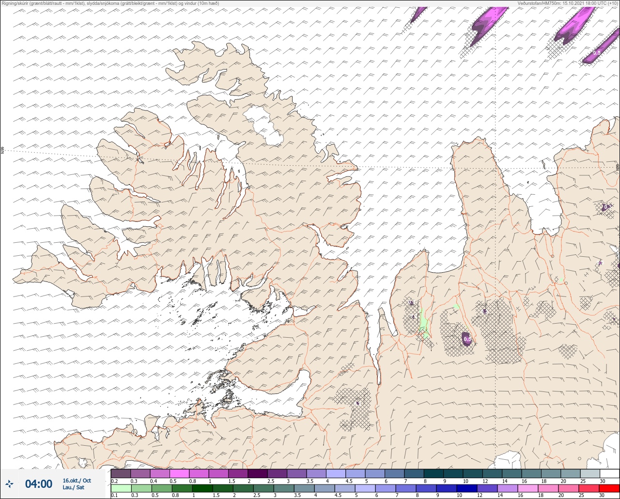This screenshot has width=620, height=499.
Task: Select the upper snow scale swatch labeled 30
Action: pyautogui.click(x=609, y=473)
